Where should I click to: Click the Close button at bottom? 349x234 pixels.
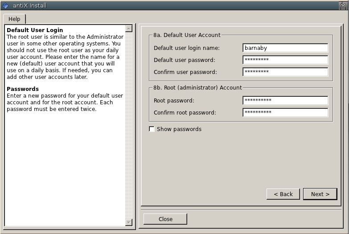point(165,219)
